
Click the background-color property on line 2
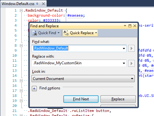(x=45, y=15)
